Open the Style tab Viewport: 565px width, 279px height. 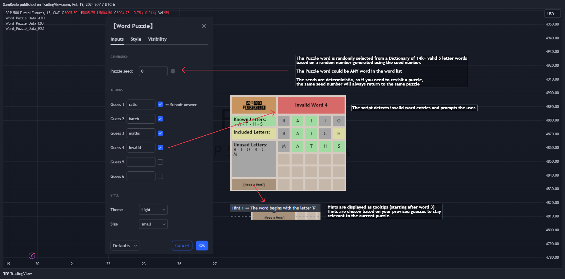(136, 39)
